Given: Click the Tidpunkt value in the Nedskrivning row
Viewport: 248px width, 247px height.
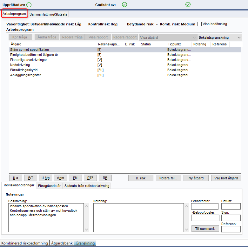Looking at the screenshot, I should coord(179,65).
